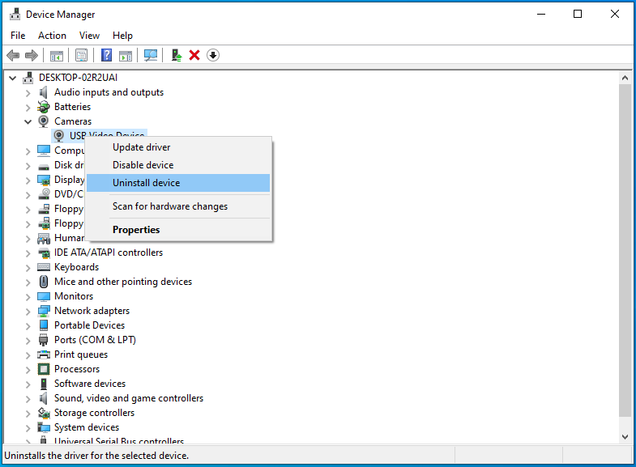
Task: Select Uninstall device from context menu
Action: pos(146,183)
